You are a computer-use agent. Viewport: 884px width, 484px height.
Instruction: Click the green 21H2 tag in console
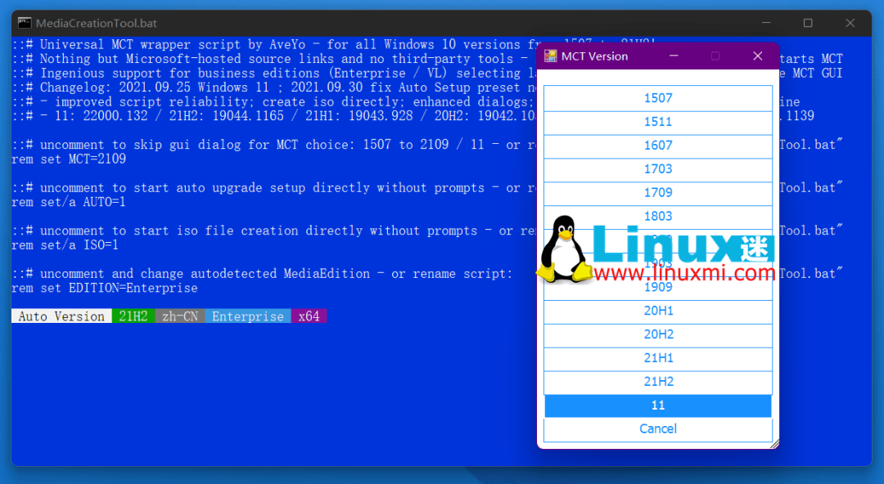133,316
